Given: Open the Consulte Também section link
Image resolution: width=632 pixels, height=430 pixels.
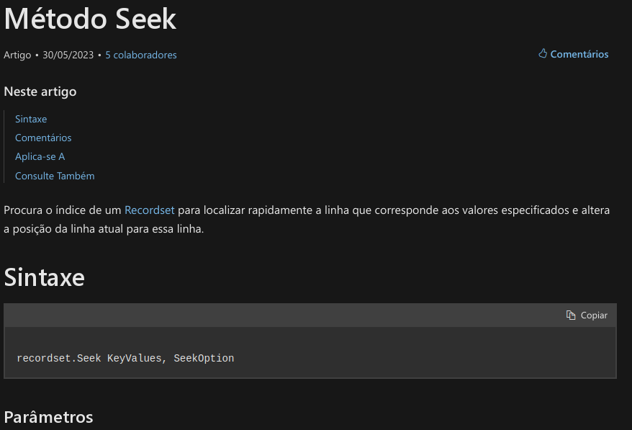Looking at the screenshot, I should pos(55,176).
